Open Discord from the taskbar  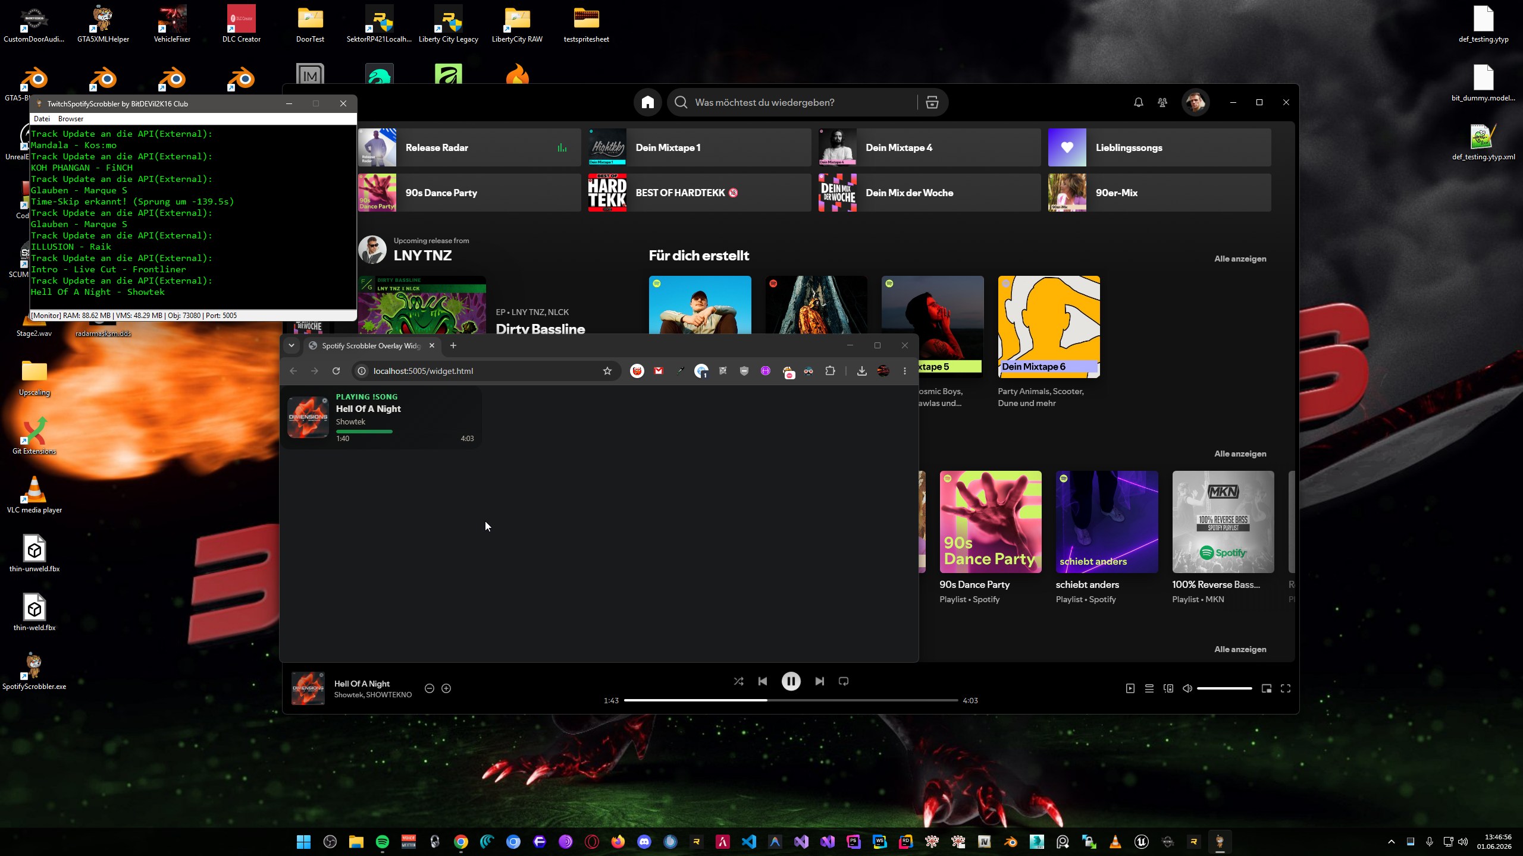[x=644, y=842]
